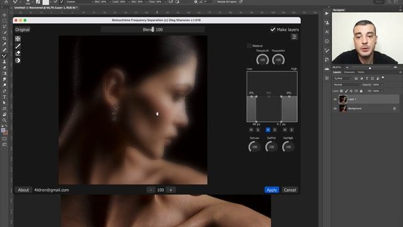Toggle the Sample All Layers checkbox

[x=214, y=2]
